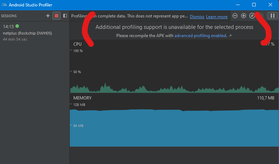
Task: Zoom in the timeline
Action: 244,16
